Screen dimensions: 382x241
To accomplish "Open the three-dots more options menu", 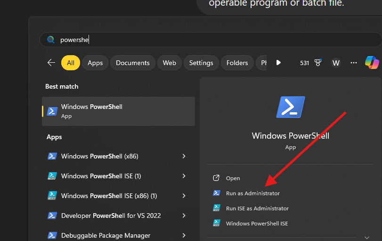I will (353, 63).
